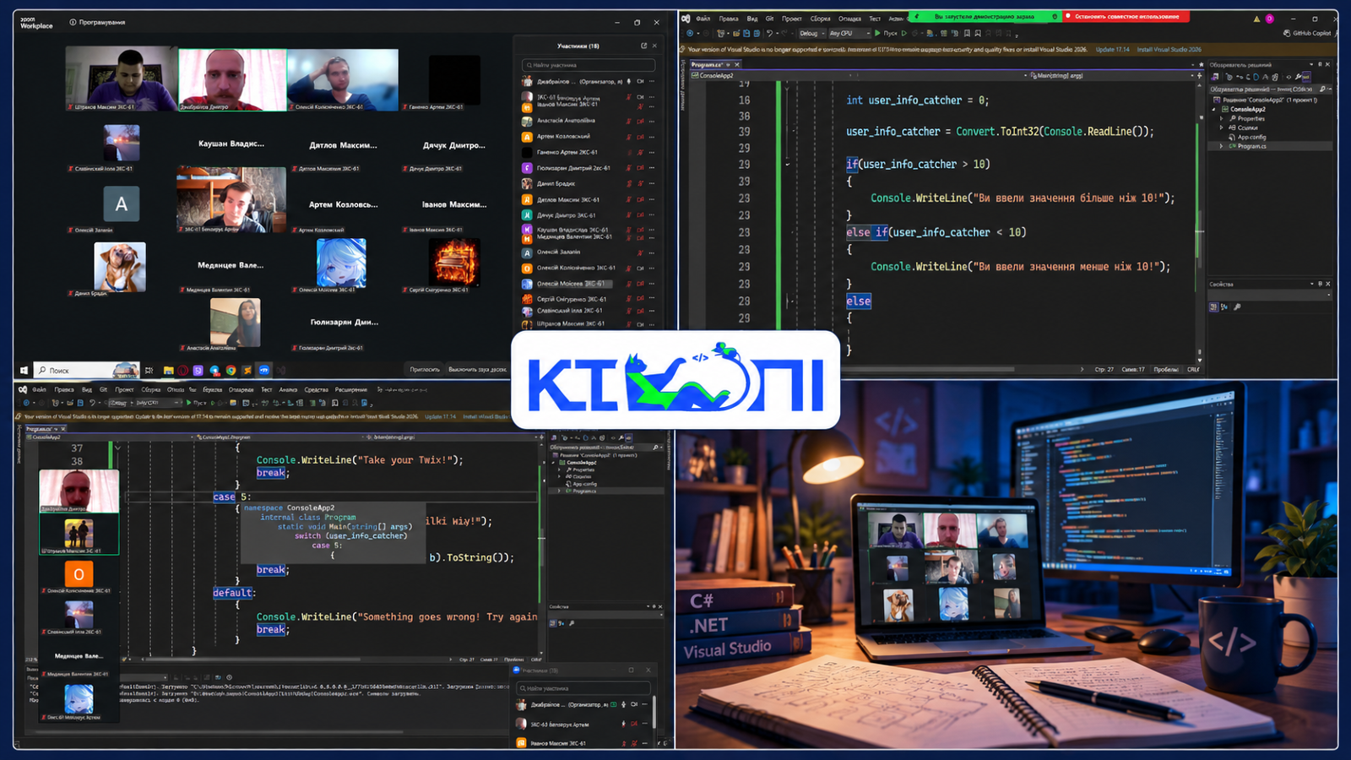
Task: Click the Windows Start button in the taskbar
Action: click(x=24, y=370)
